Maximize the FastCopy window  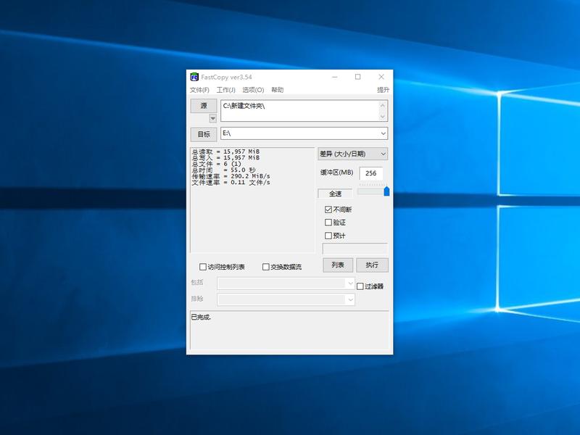click(357, 77)
